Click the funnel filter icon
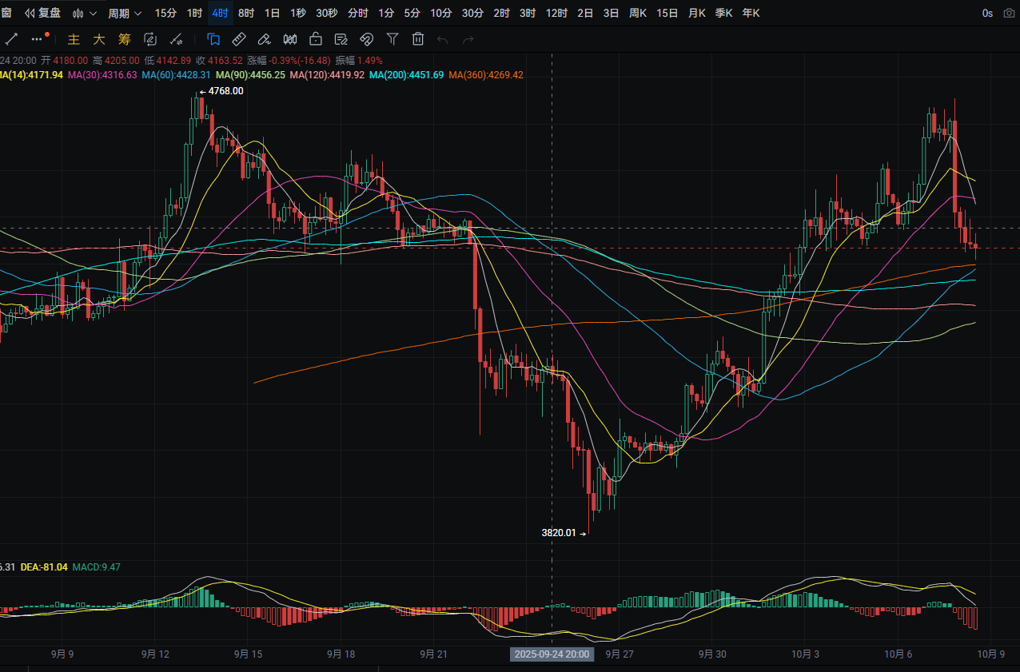The height and width of the screenshot is (672, 1020). pyautogui.click(x=392, y=38)
